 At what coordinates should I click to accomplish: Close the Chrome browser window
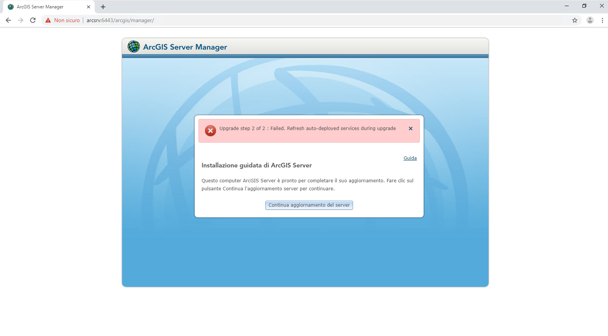[602, 6]
